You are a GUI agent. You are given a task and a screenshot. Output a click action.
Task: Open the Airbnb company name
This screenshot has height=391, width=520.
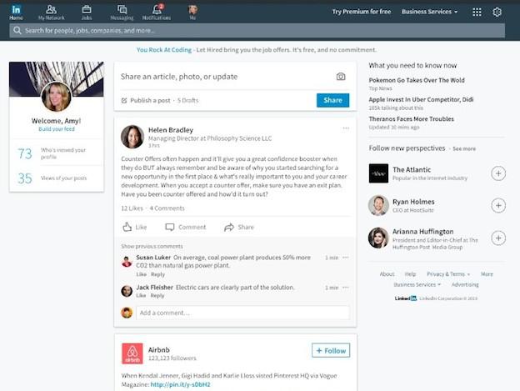coord(159,349)
